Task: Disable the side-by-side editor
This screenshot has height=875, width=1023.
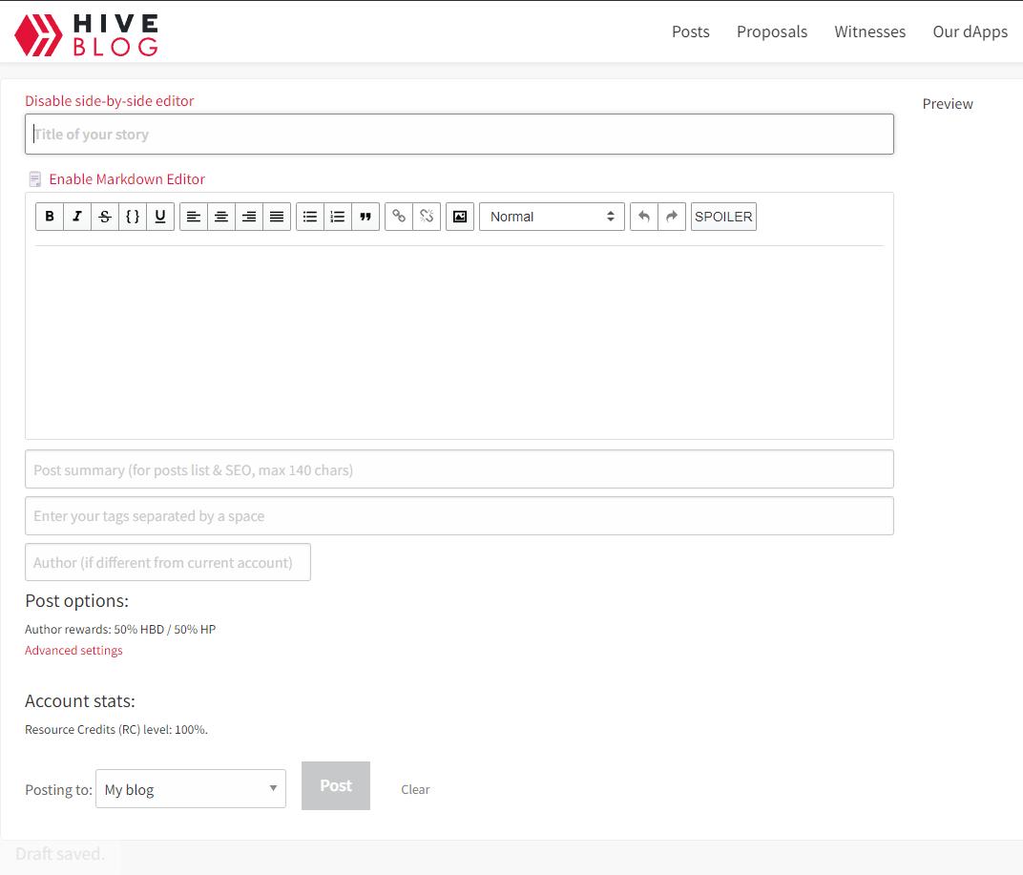Action: click(110, 101)
